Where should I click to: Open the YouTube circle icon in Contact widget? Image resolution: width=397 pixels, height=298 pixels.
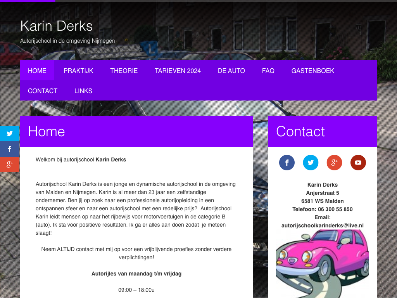(x=358, y=163)
